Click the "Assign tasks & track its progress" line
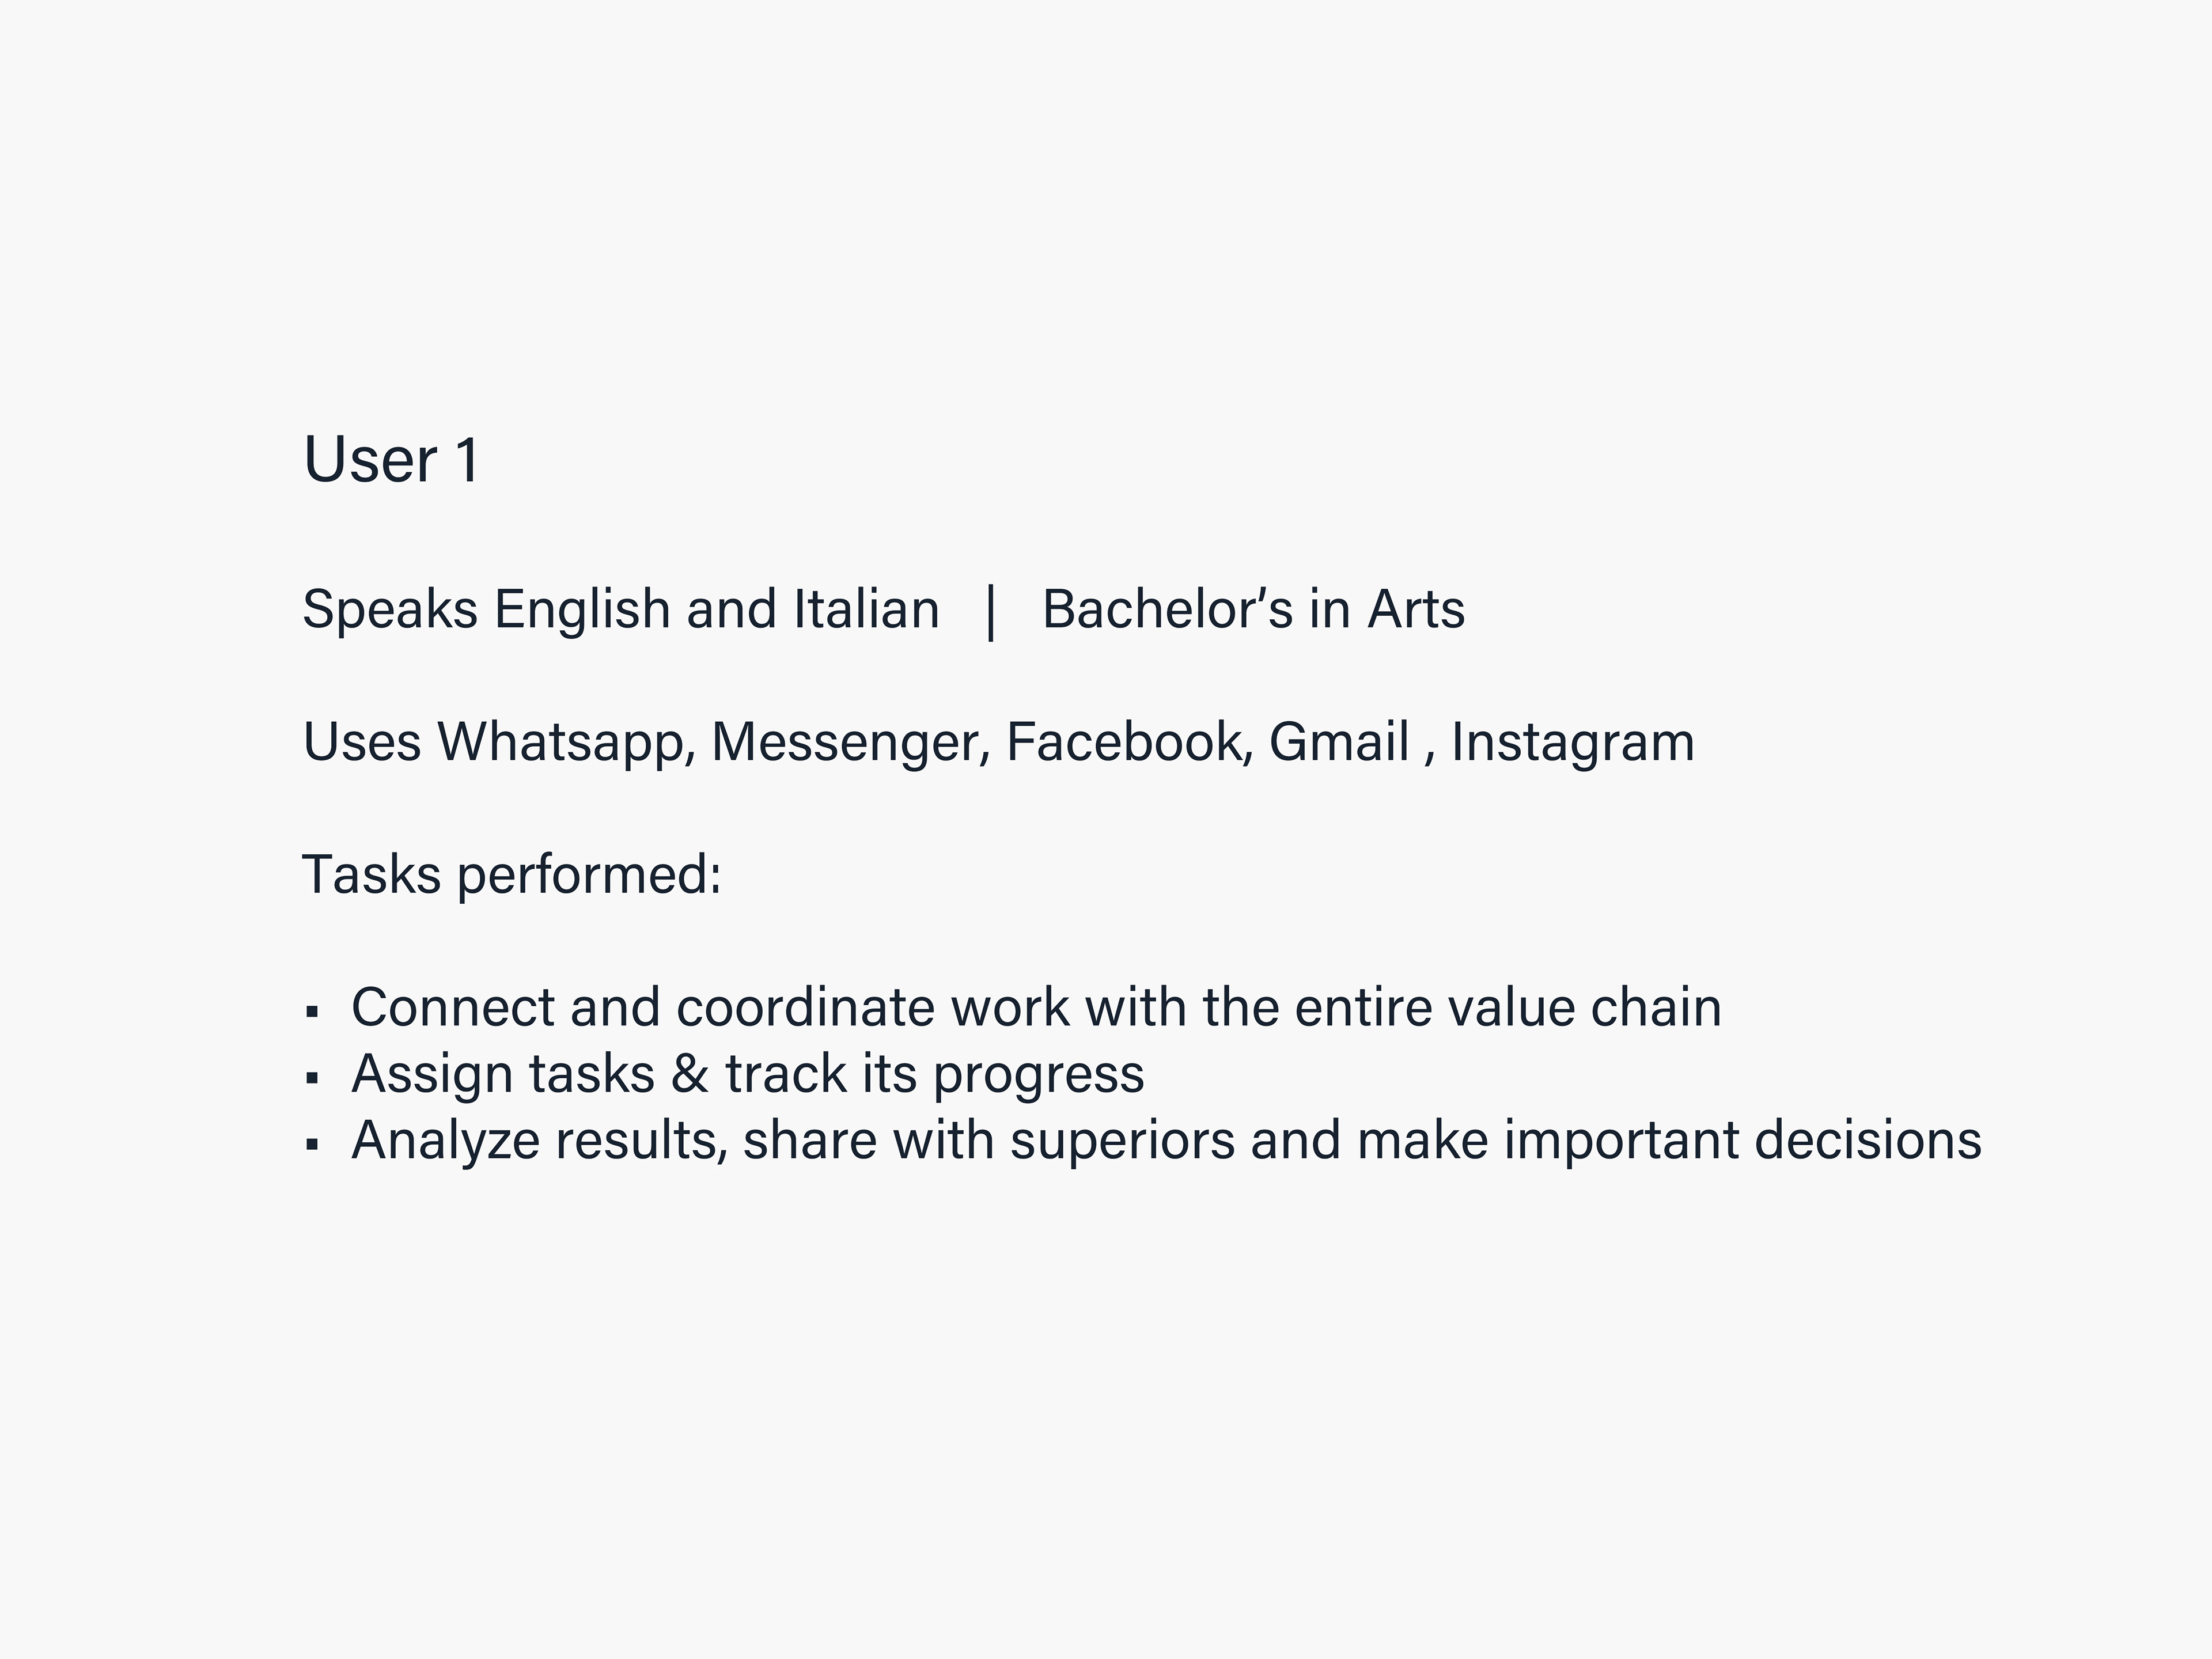Screen dimensions: 2212x1659 [x=748, y=1075]
